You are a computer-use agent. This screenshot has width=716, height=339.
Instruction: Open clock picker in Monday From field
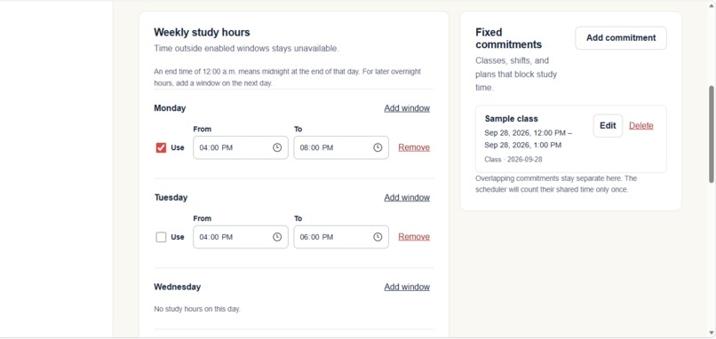(277, 147)
